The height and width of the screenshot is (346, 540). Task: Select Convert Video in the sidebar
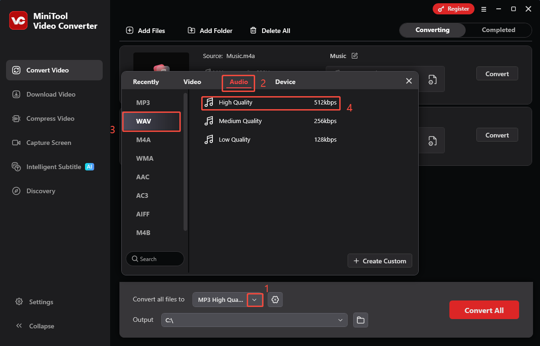point(48,70)
